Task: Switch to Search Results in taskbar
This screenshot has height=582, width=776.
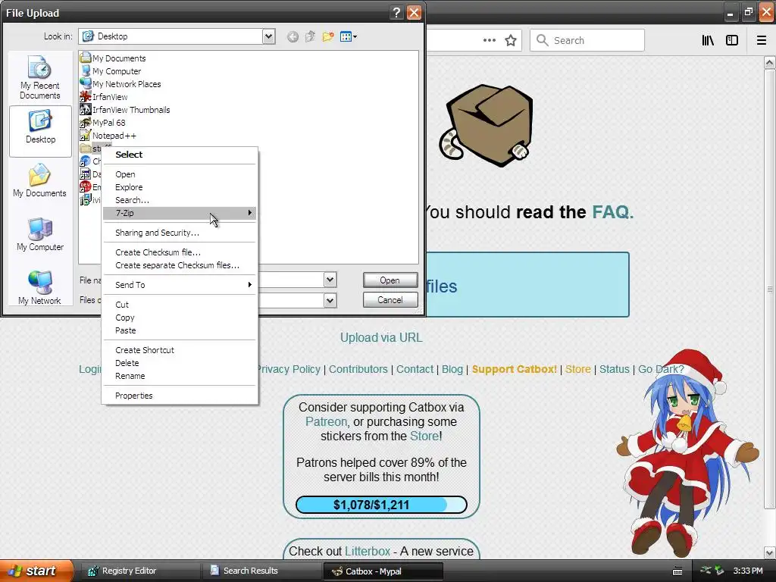Action: coord(261,571)
